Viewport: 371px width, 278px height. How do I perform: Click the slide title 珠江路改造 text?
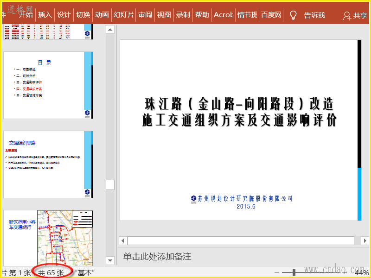click(x=239, y=112)
